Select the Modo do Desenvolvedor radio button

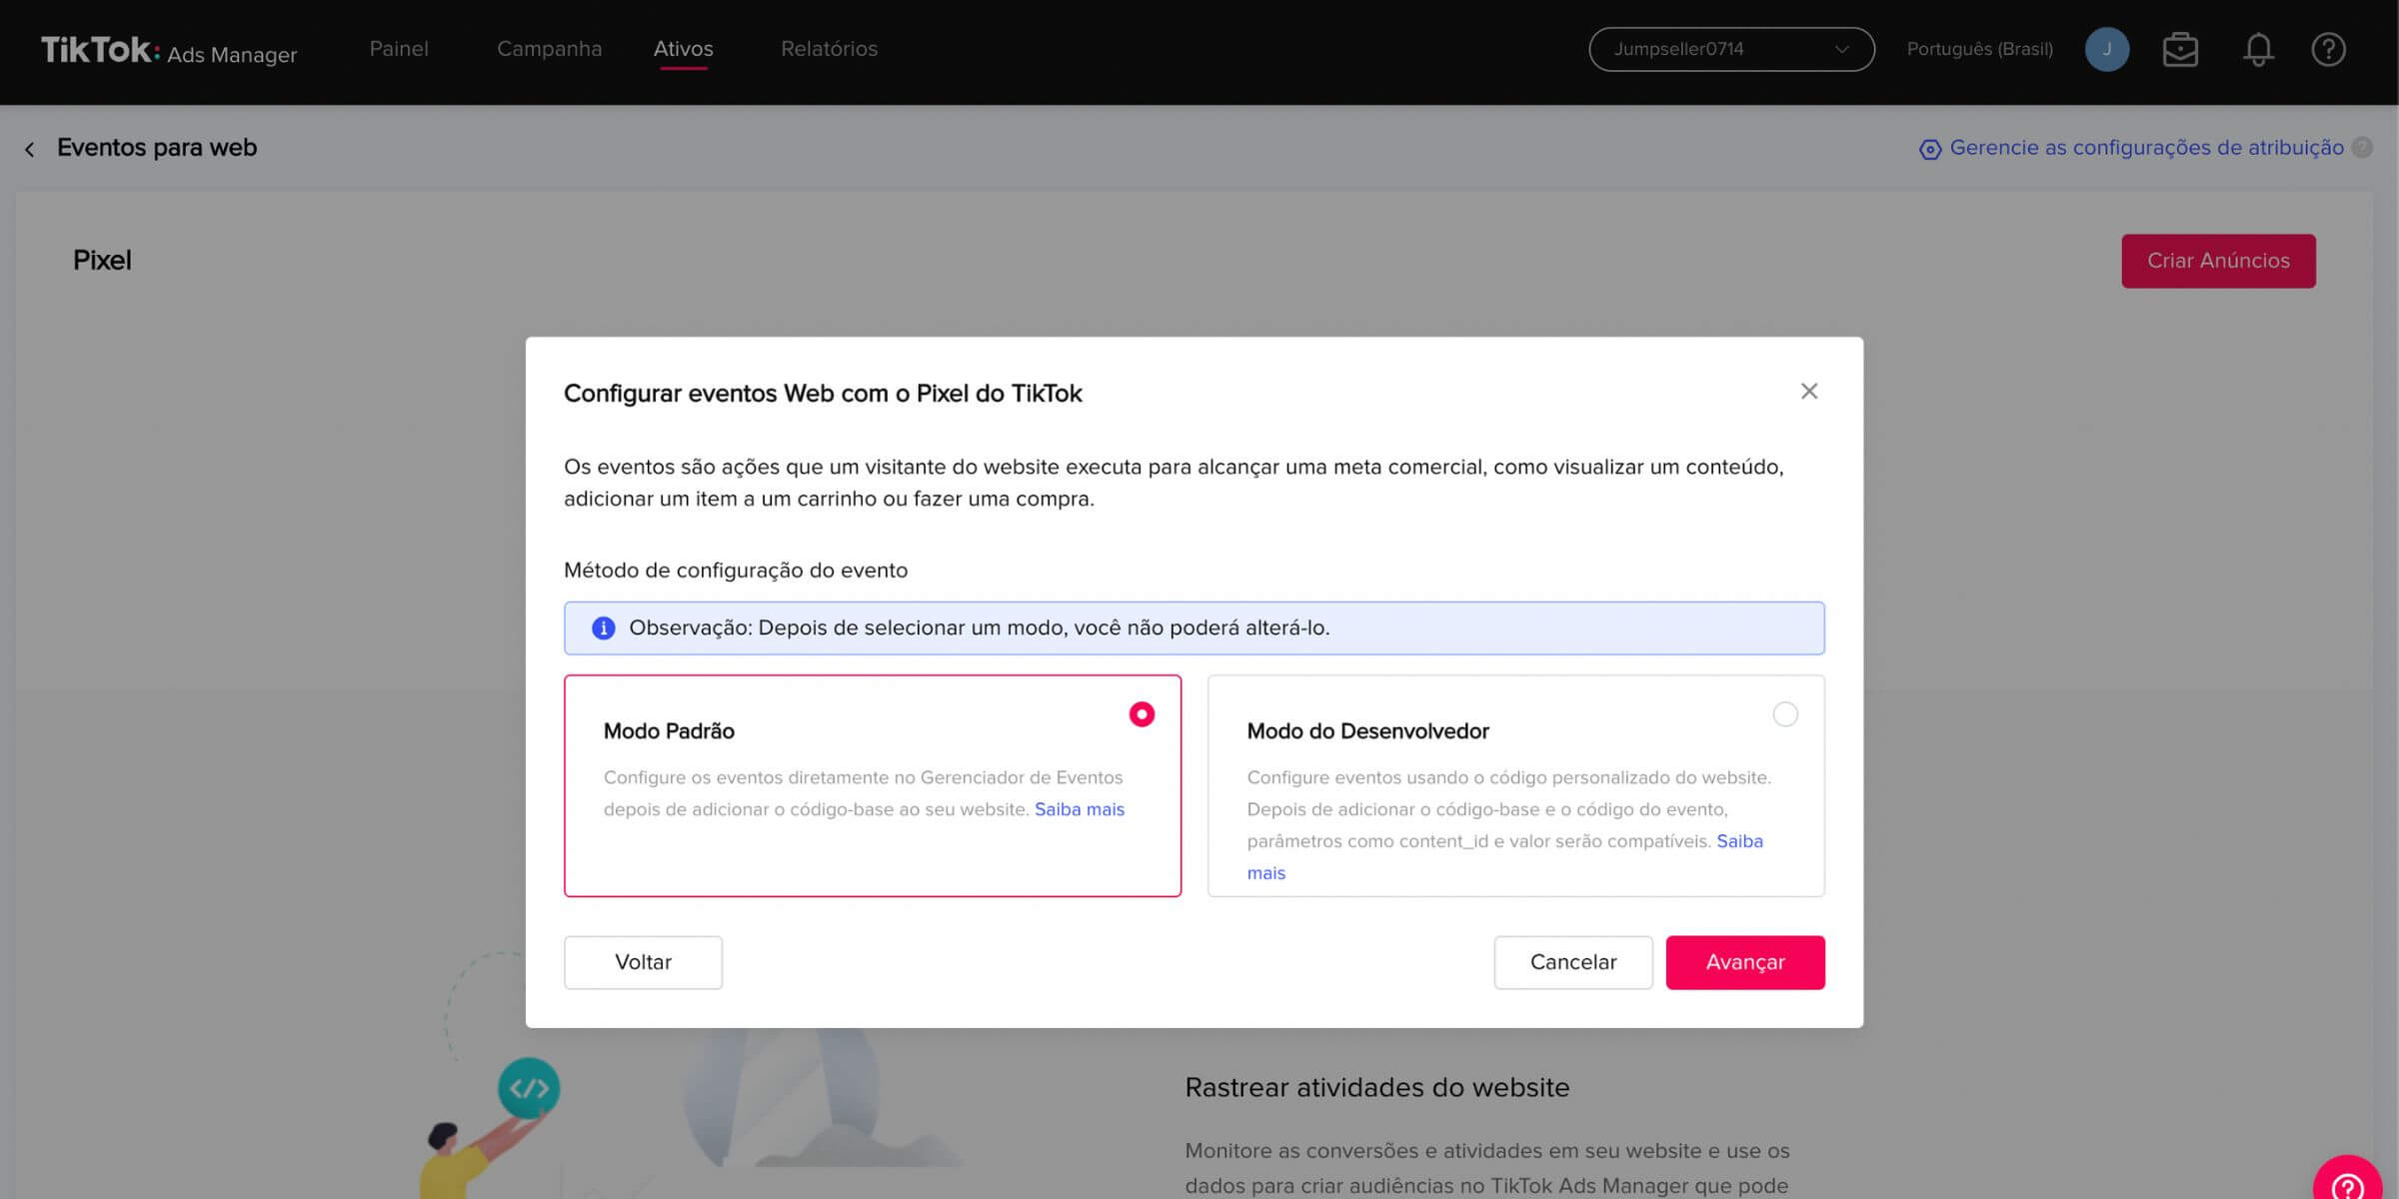pos(1784,714)
